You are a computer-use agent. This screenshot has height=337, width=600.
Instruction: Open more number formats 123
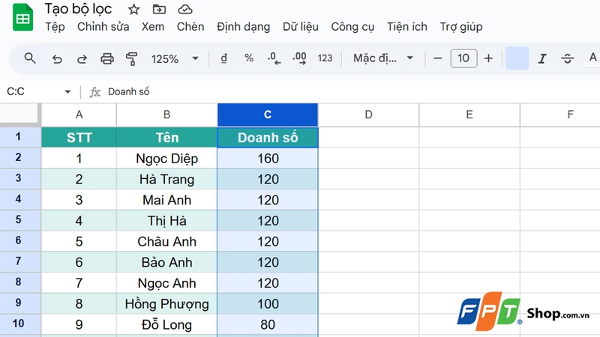click(x=325, y=58)
